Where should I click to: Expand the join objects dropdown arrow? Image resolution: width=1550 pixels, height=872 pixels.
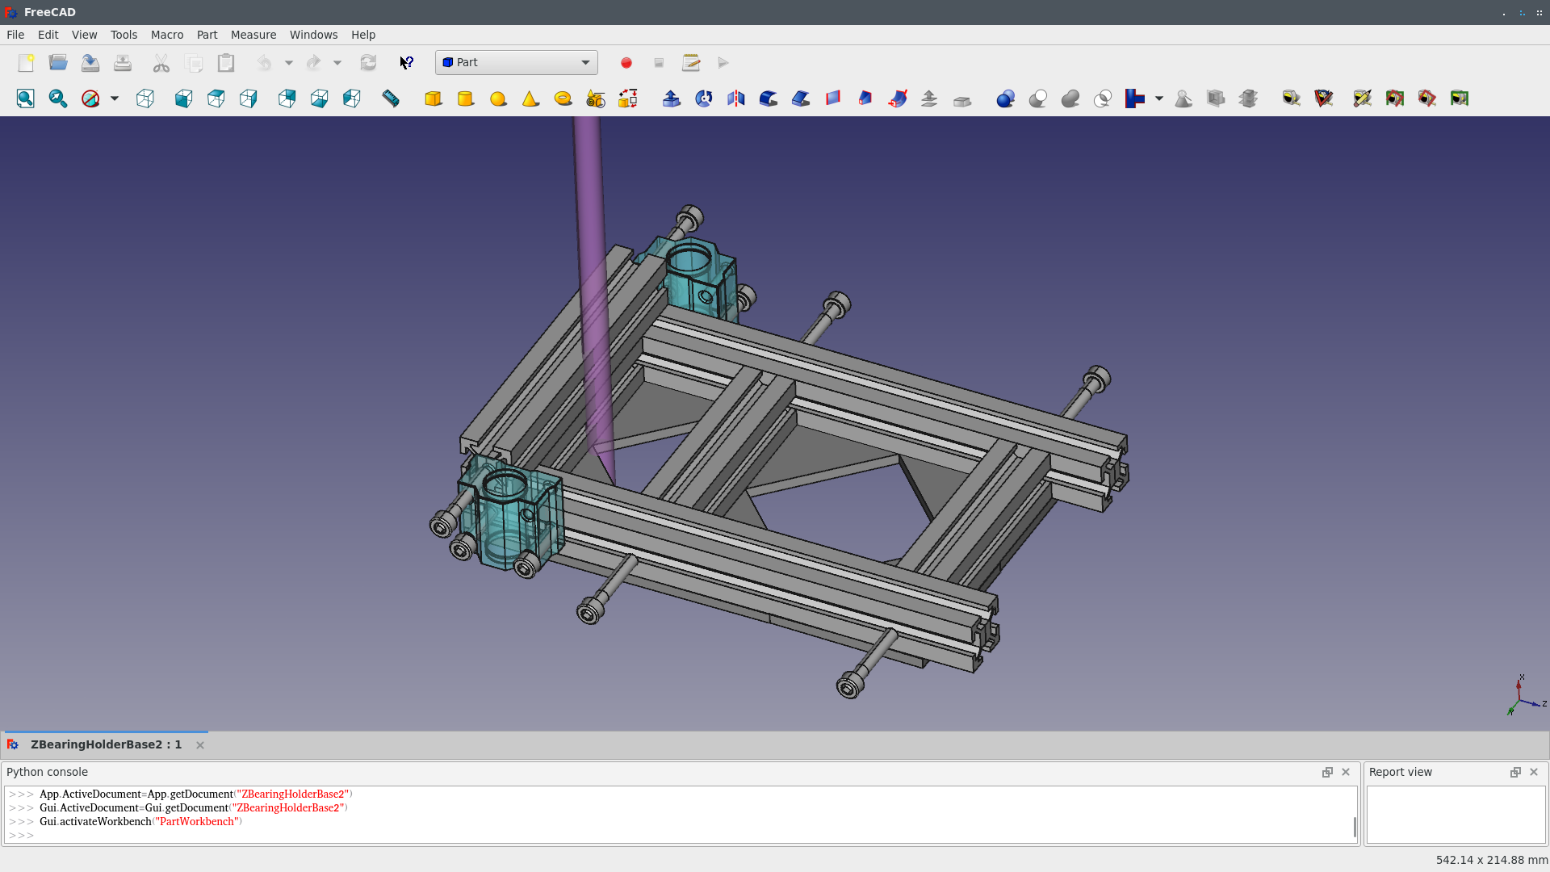click(1158, 99)
